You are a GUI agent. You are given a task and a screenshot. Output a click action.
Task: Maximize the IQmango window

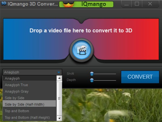click(137, 4)
